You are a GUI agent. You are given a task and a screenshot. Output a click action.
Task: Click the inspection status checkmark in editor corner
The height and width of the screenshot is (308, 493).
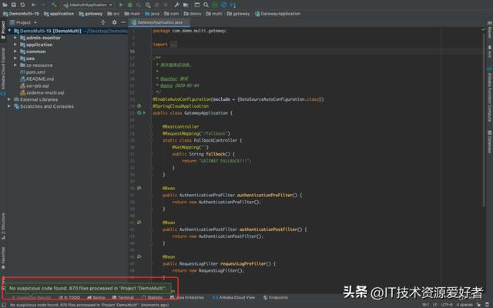click(484, 29)
